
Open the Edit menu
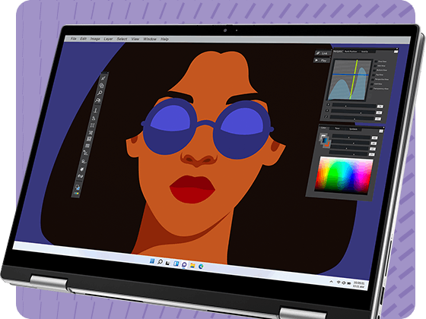(83, 39)
